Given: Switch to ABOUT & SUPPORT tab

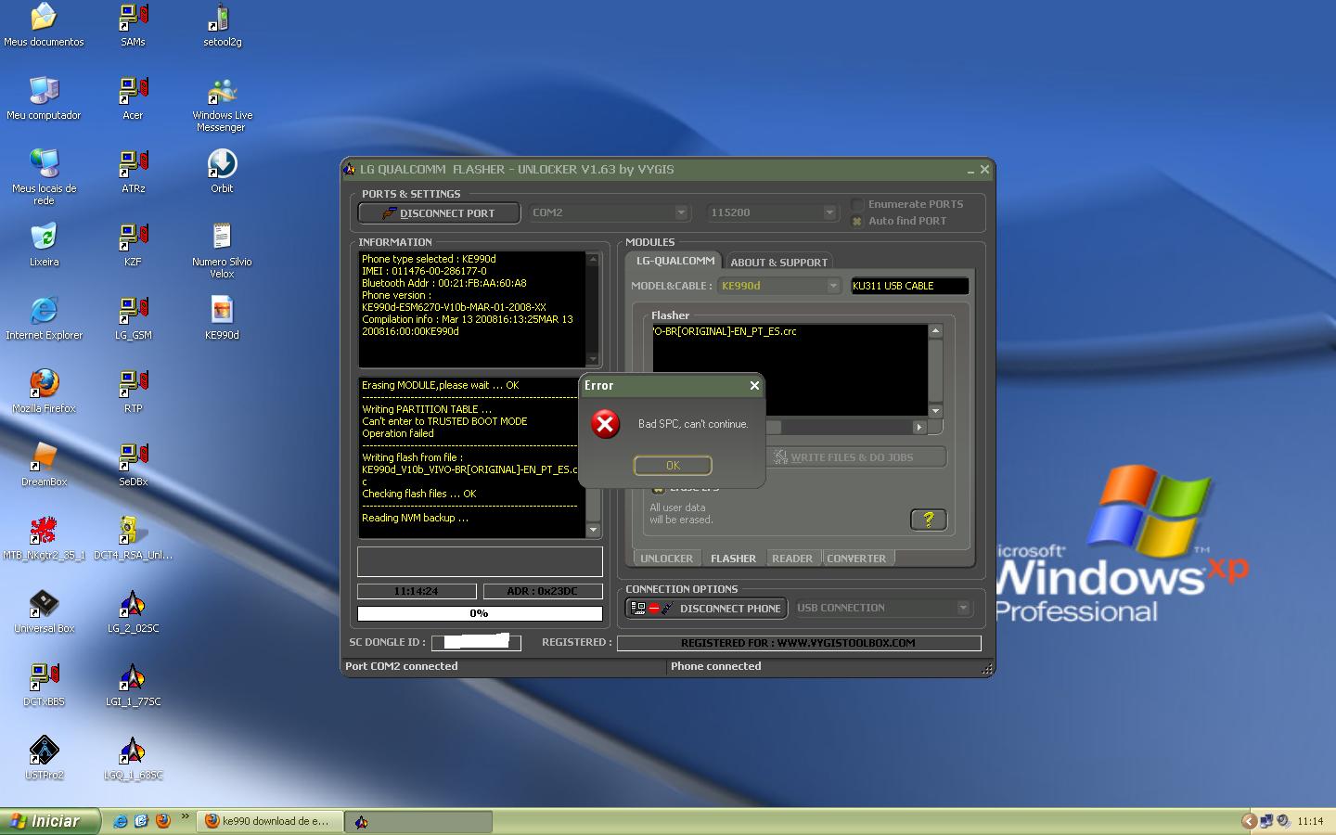Looking at the screenshot, I should pyautogui.click(x=778, y=262).
